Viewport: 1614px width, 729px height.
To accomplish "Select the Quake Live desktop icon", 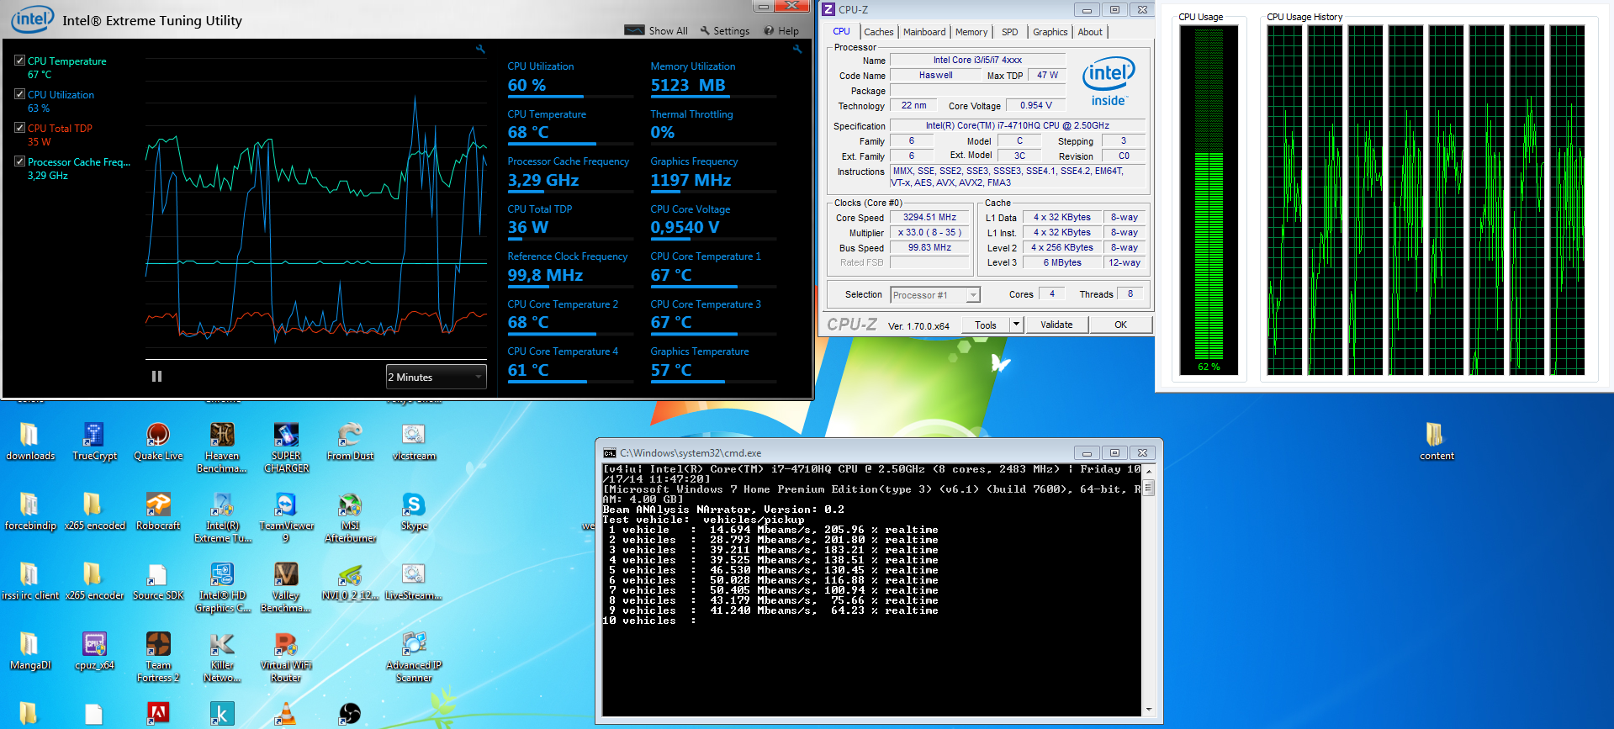I will 158,442.
